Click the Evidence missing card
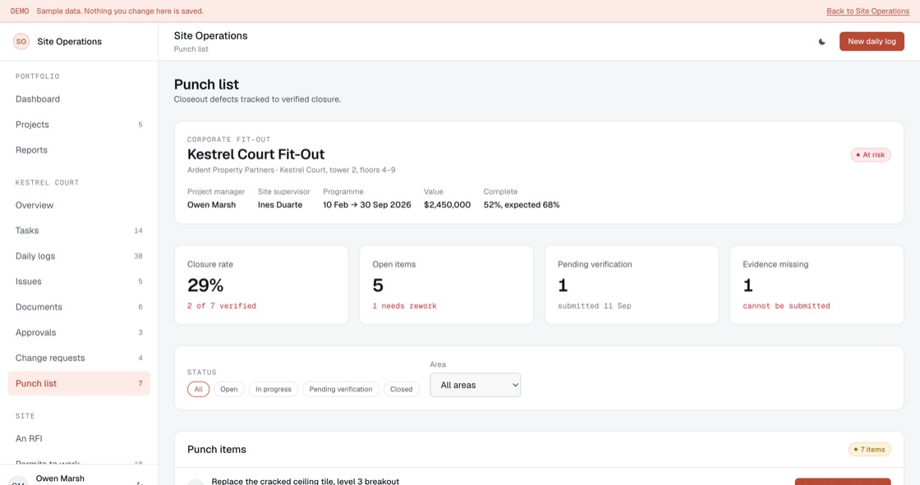 (816, 285)
